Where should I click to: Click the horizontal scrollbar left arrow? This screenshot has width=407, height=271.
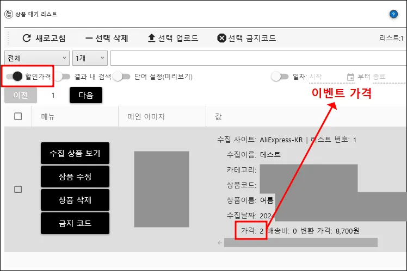(x=220, y=243)
